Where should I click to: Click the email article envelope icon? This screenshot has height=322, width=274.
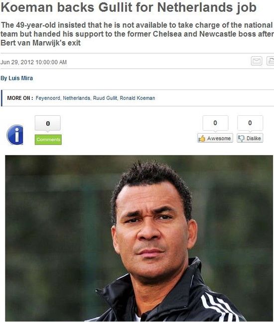tap(257, 61)
